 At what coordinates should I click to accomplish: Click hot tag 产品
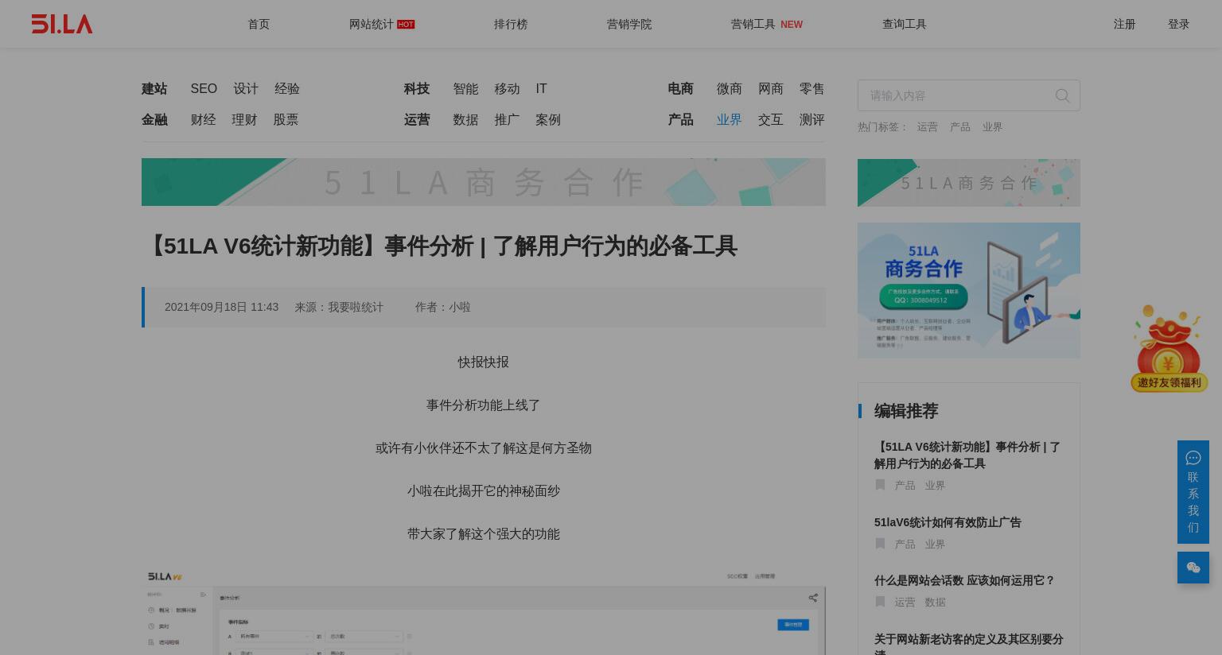pyautogui.click(x=959, y=127)
